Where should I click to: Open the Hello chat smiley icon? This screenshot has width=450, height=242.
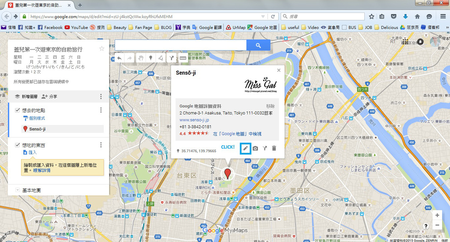click(429, 17)
